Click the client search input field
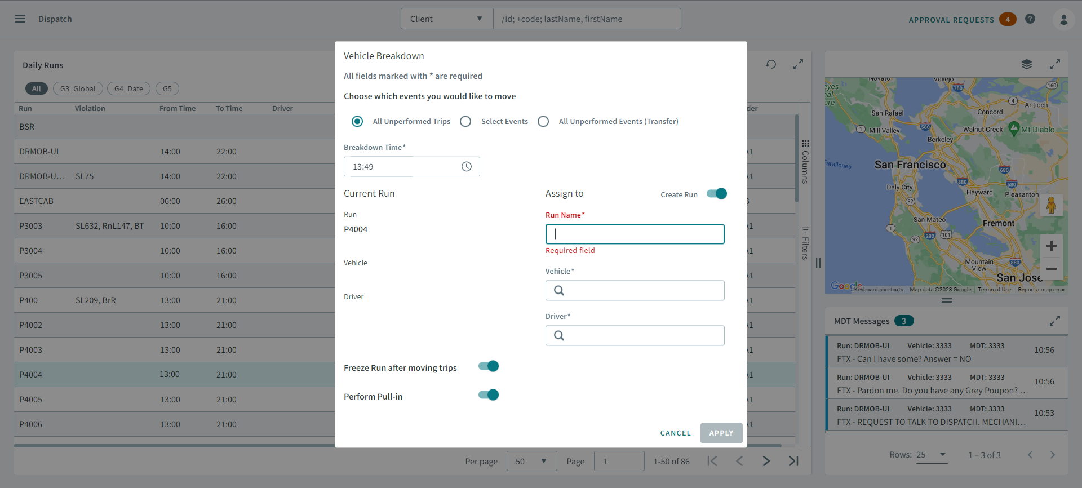The image size is (1082, 488). pyautogui.click(x=587, y=19)
